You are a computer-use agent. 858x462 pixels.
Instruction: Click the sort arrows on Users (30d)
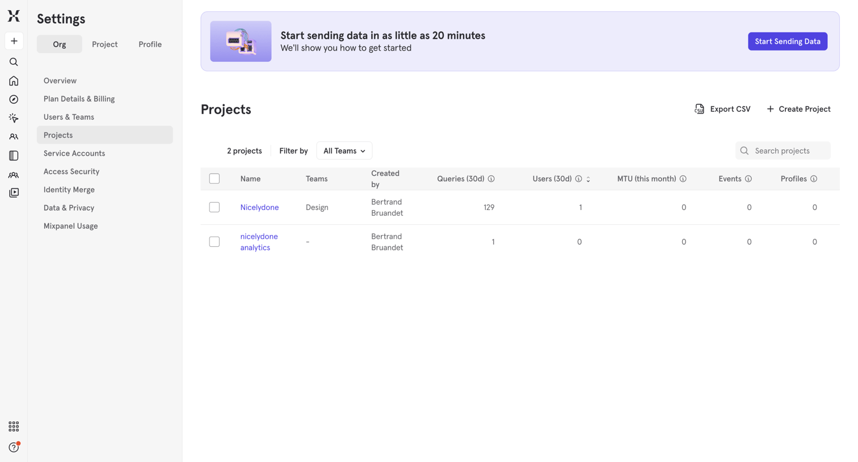(x=588, y=179)
